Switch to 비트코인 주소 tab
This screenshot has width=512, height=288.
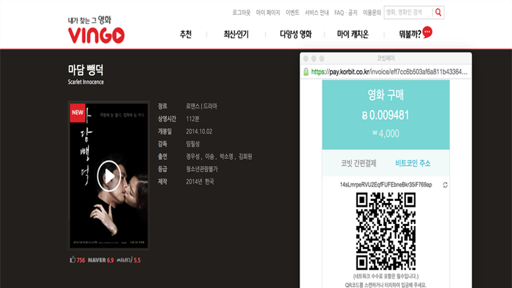point(412,163)
